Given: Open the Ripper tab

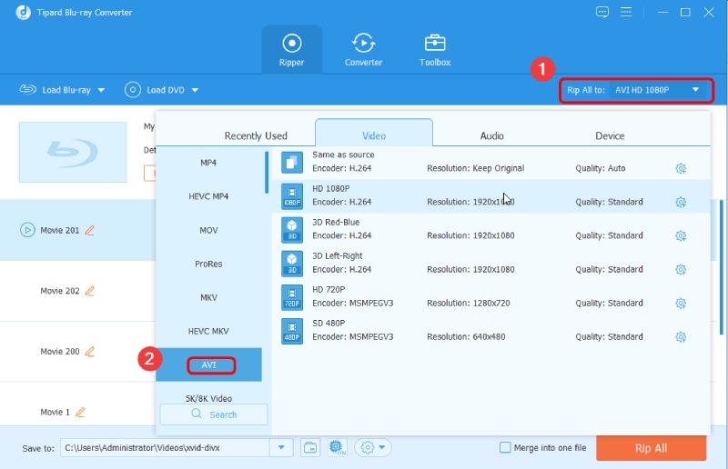Looking at the screenshot, I should point(291,50).
